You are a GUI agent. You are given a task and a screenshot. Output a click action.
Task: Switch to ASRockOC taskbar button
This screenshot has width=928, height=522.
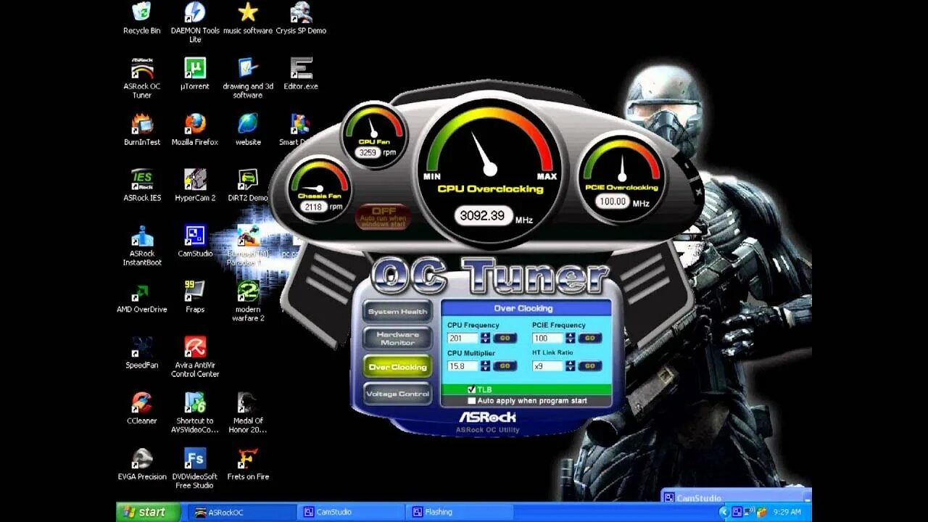242,512
